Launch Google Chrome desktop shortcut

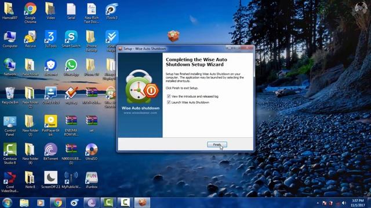(x=30, y=13)
